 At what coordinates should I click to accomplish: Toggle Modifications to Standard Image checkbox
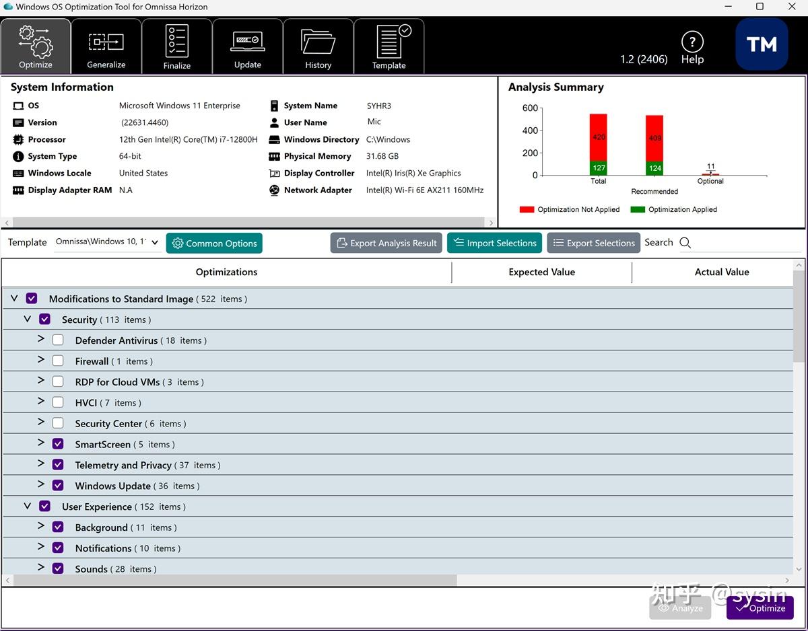tap(32, 298)
